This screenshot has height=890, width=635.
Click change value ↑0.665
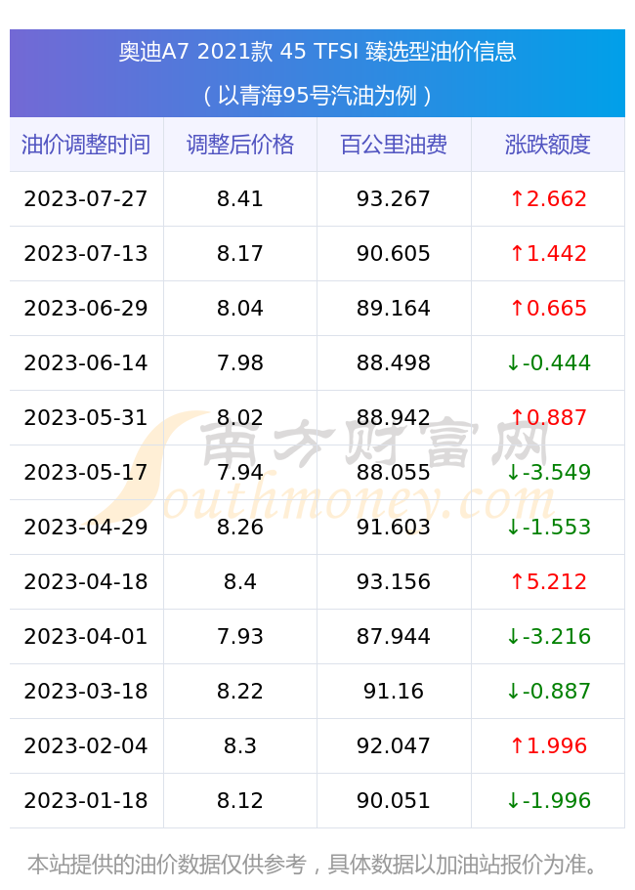pos(548,308)
